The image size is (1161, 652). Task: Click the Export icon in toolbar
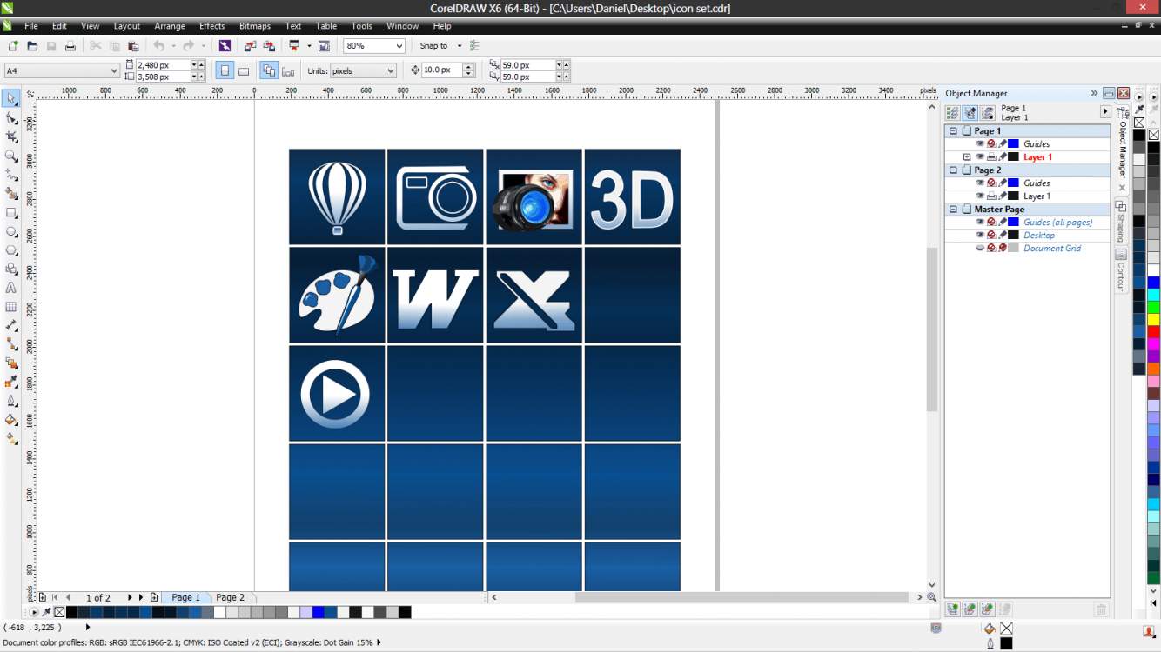point(269,46)
